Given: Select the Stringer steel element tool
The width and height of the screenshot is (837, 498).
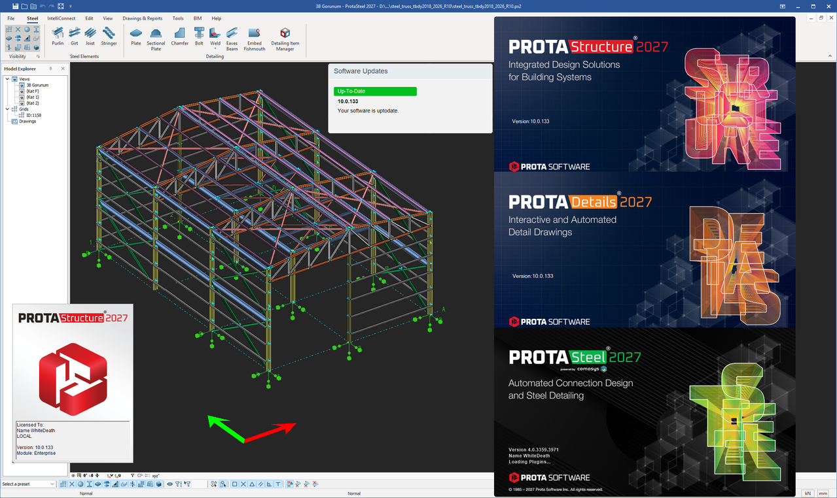Looking at the screenshot, I should [109, 36].
